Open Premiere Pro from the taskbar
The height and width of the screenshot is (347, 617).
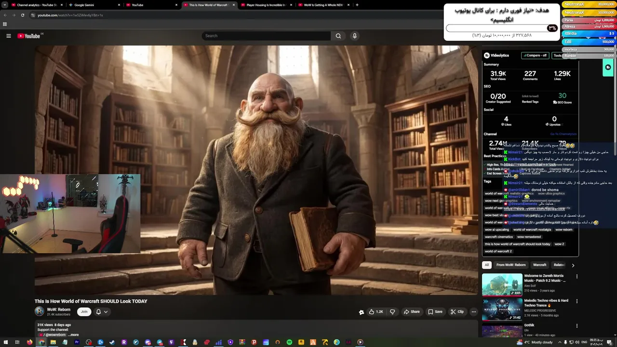point(77,342)
